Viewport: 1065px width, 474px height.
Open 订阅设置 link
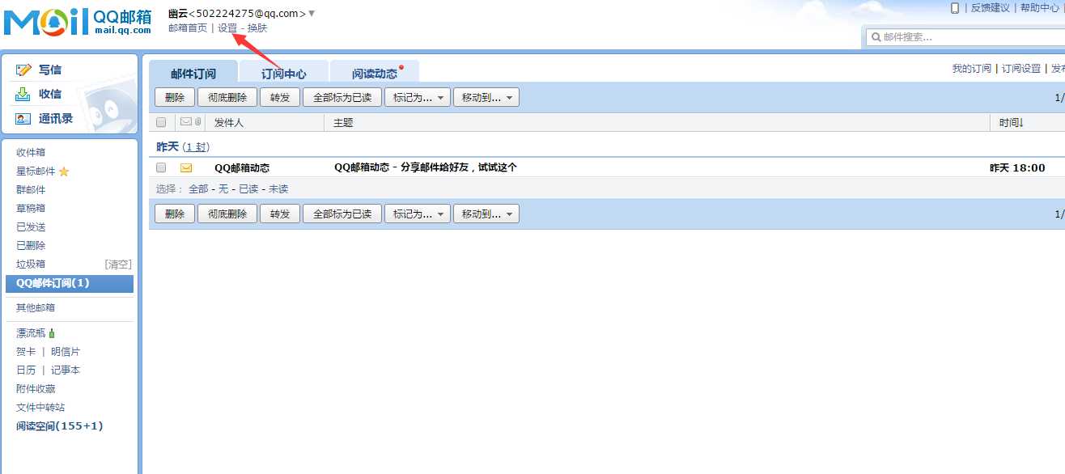coord(1021,69)
